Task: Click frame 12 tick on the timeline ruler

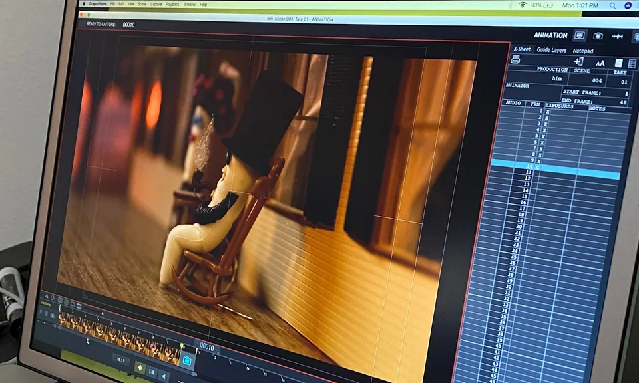Action: click(x=215, y=357)
